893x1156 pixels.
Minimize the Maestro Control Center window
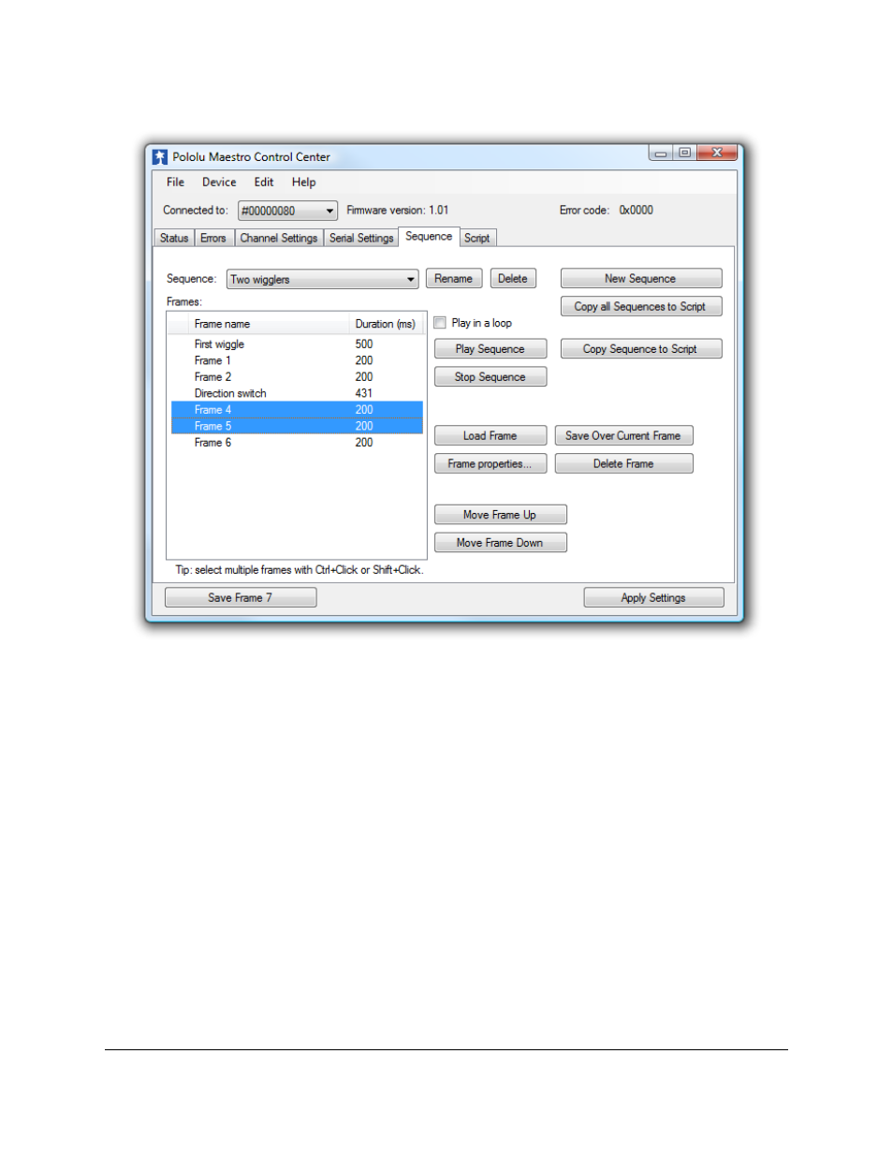pos(661,153)
